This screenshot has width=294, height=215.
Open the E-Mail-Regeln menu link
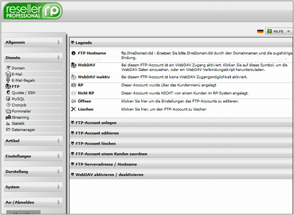pos(23,80)
